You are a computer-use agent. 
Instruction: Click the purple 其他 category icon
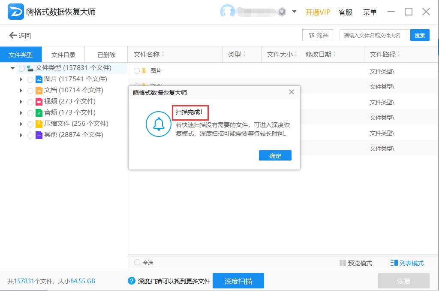39,135
